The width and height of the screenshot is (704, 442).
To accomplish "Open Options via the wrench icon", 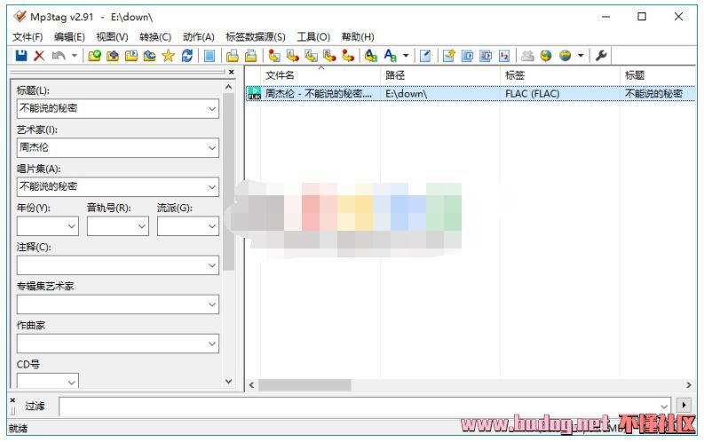I will click(601, 56).
